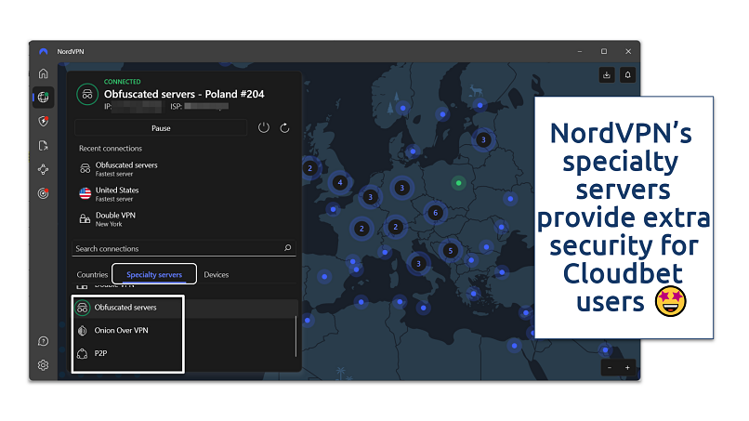Screen dimensions: 749x421
Task: Open the notifications bell icon
Action: click(x=627, y=75)
